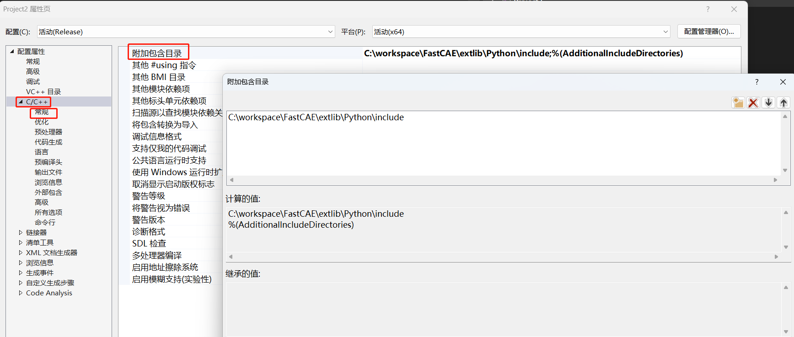Screen dimensions: 794x337
Task: Close the 附加包含目录 dialog
Action: (x=783, y=82)
